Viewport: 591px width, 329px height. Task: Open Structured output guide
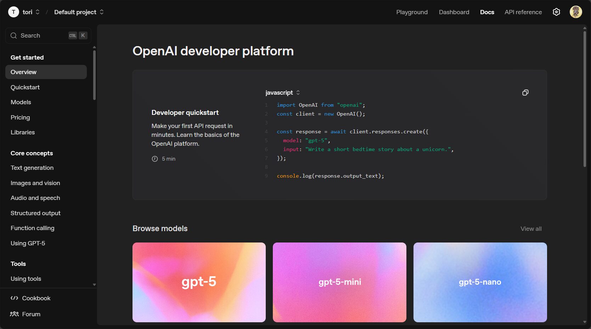[x=35, y=213]
